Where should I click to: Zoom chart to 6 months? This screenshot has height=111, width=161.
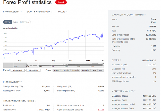(85, 70)
